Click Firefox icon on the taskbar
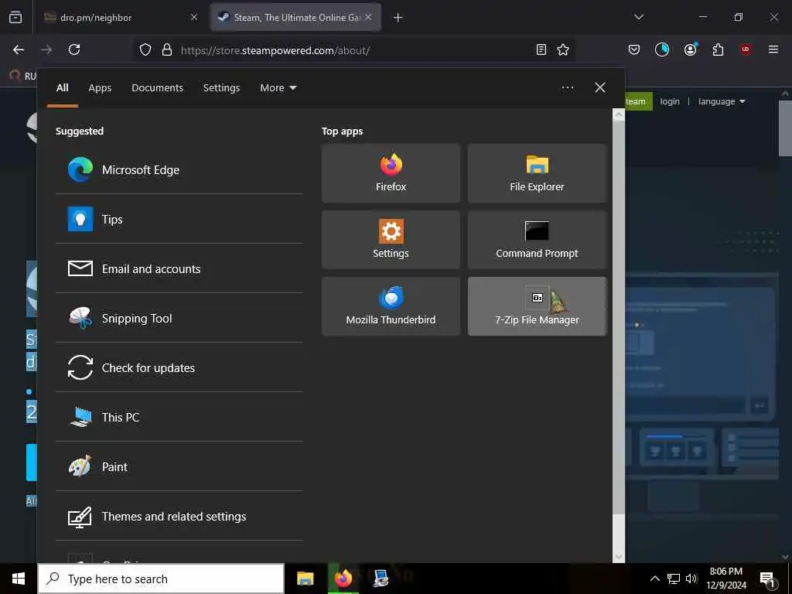 tap(343, 579)
